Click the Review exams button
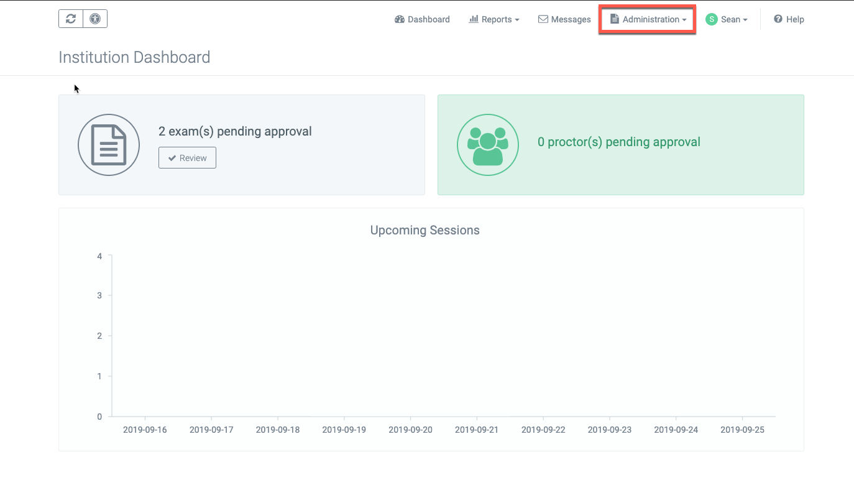This screenshot has height=485, width=854. [187, 158]
